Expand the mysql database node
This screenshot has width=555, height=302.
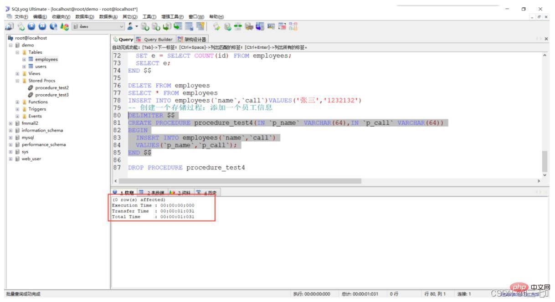[x=10, y=138]
